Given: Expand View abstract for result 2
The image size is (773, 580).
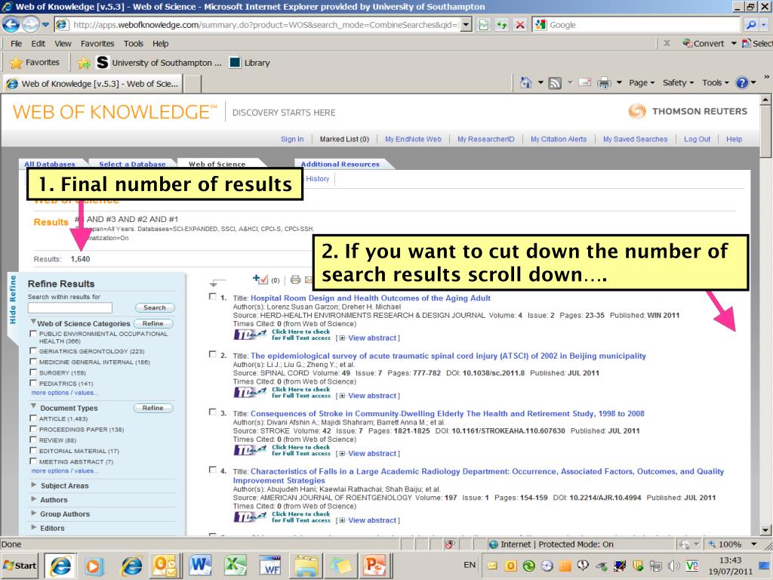Looking at the screenshot, I should (x=368, y=396).
